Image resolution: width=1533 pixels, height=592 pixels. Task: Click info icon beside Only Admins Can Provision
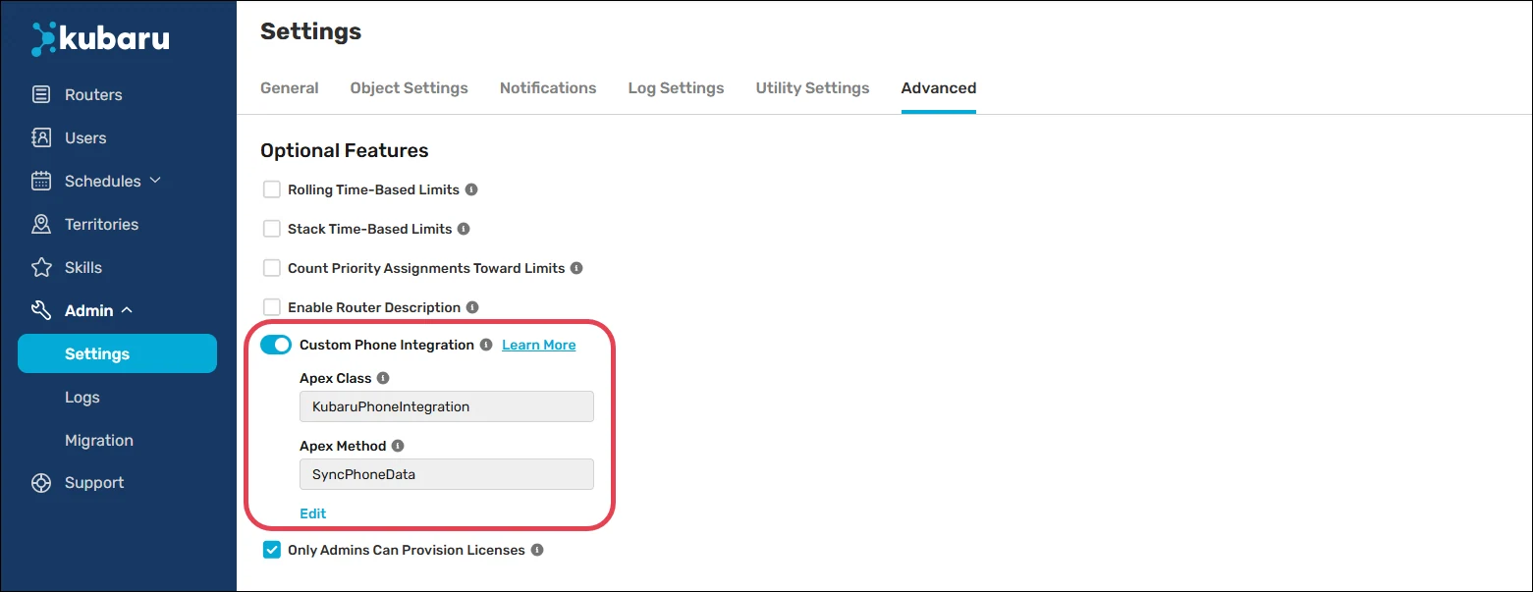click(x=537, y=551)
